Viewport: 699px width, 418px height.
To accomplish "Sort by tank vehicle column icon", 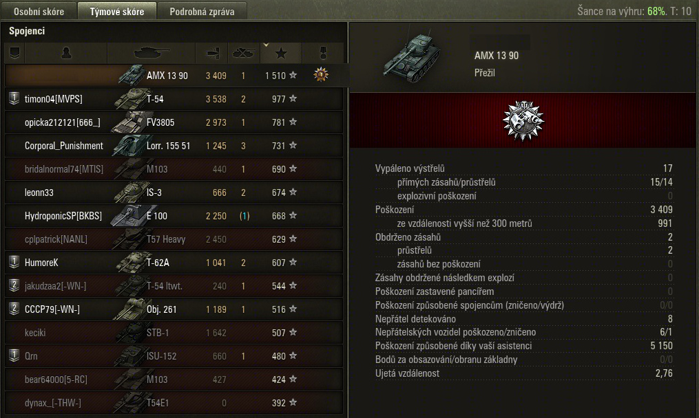I will tap(151, 53).
